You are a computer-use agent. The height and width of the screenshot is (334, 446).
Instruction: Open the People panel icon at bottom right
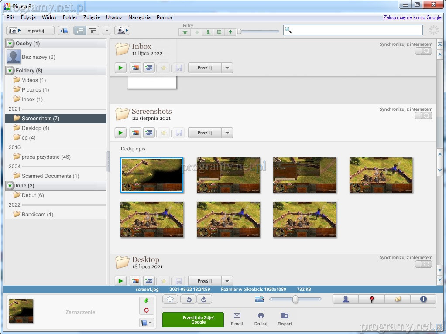tap(346, 299)
